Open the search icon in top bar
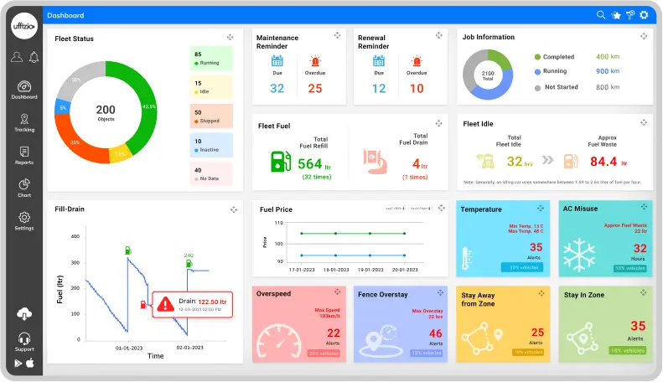Viewport: 663px width, 382px height. [601, 15]
